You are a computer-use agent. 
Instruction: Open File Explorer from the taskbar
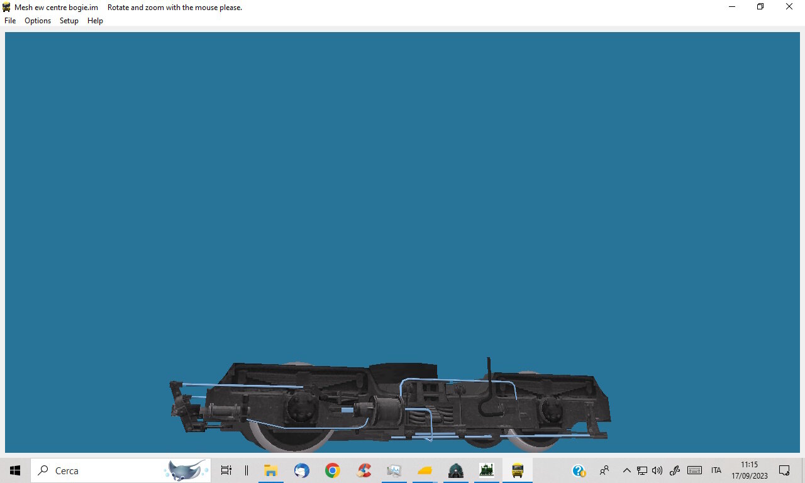click(x=271, y=470)
